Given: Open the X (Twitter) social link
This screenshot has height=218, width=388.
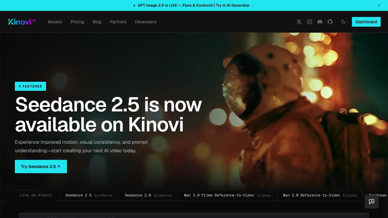Looking at the screenshot, I should point(299,22).
